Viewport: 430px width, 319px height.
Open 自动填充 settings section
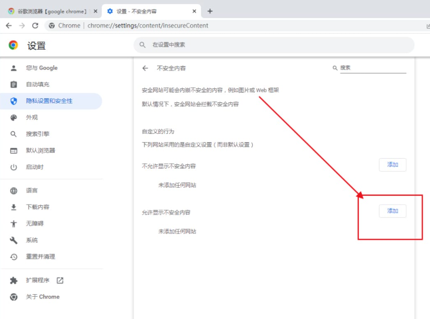(51, 84)
